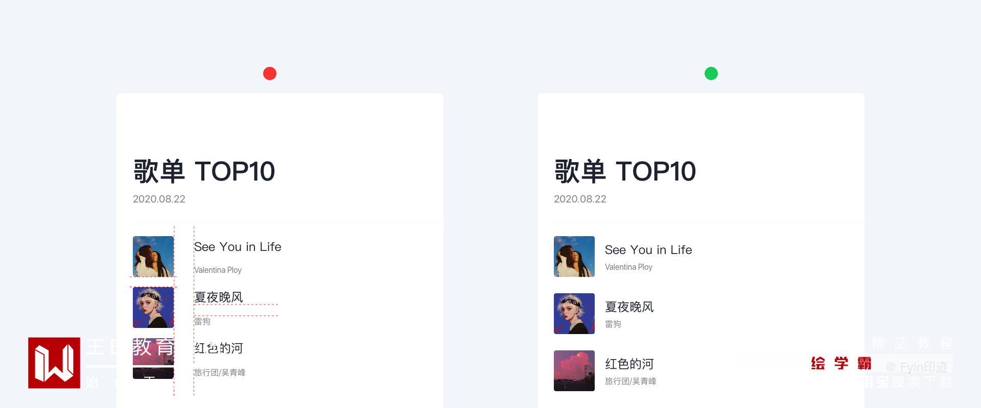
Task: Select the 夏夜晚风 album cover in right card
Action: click(x=574, y=314)
